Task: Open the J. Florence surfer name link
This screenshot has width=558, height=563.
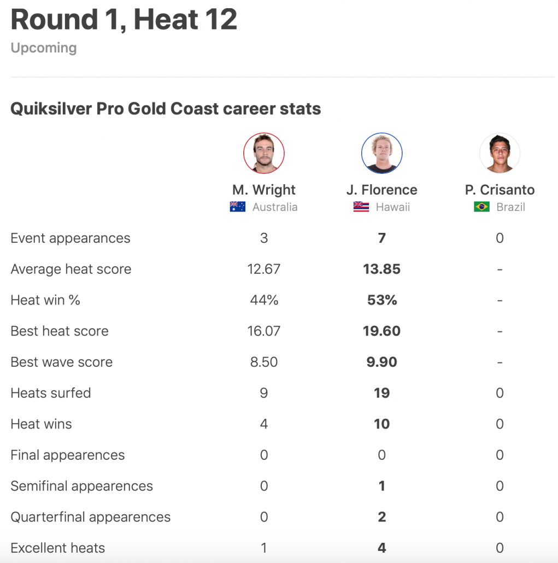Action: click(x=381, y=190)
